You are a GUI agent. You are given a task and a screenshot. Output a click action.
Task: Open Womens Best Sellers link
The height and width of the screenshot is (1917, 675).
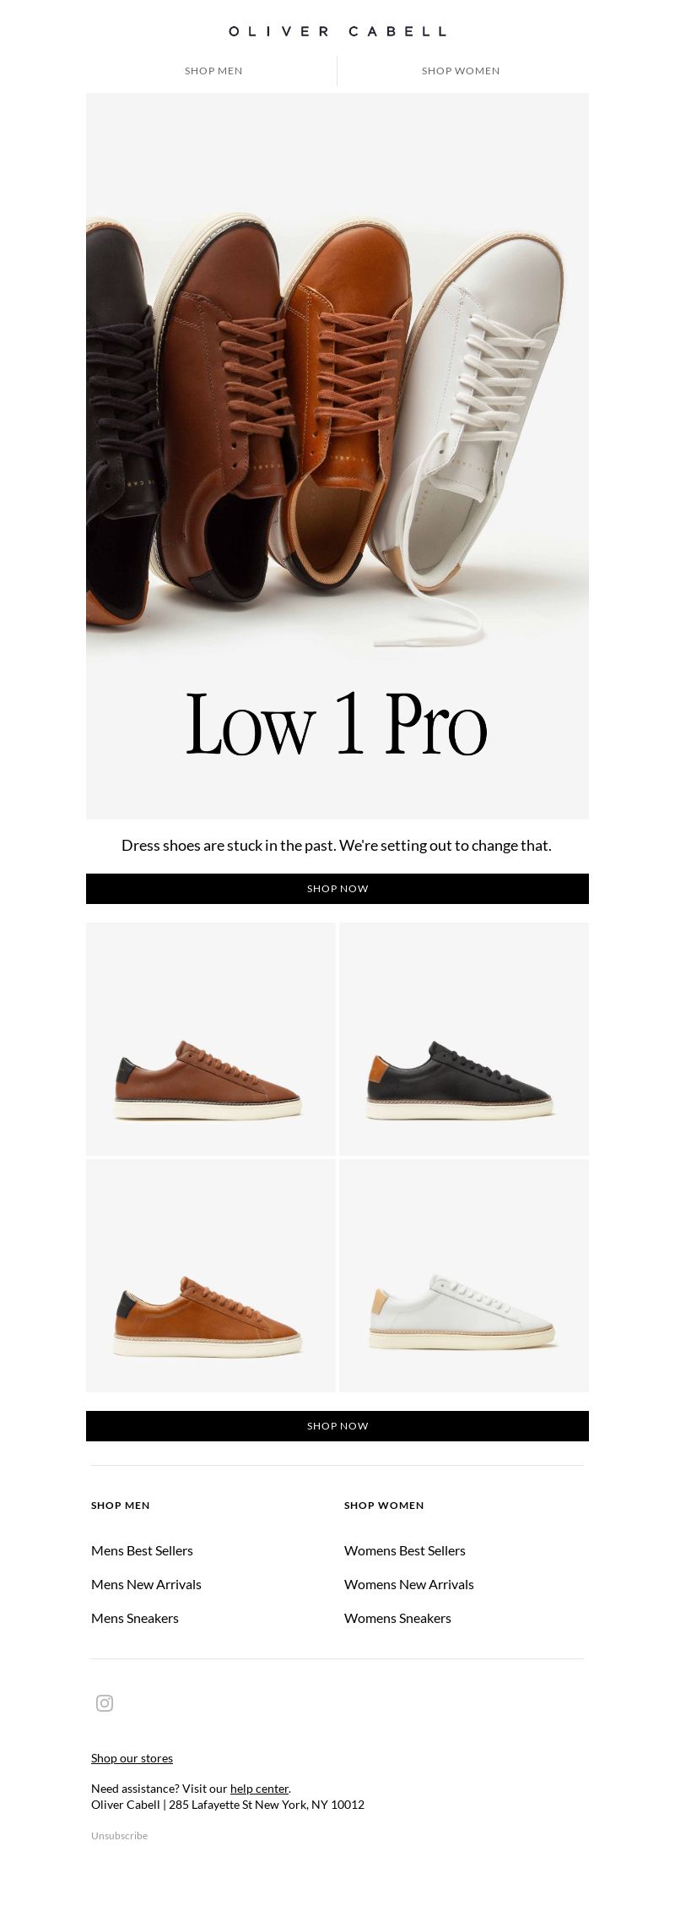point(405,1550)
